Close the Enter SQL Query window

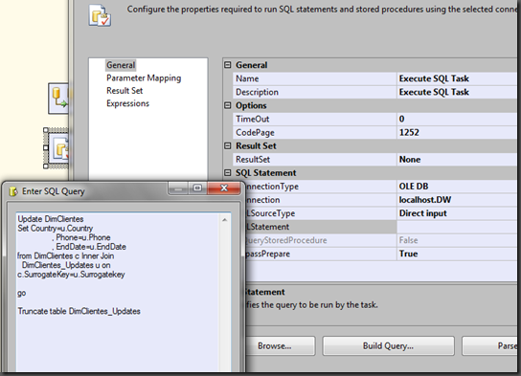pyautogui.click(x=224, y=188)
